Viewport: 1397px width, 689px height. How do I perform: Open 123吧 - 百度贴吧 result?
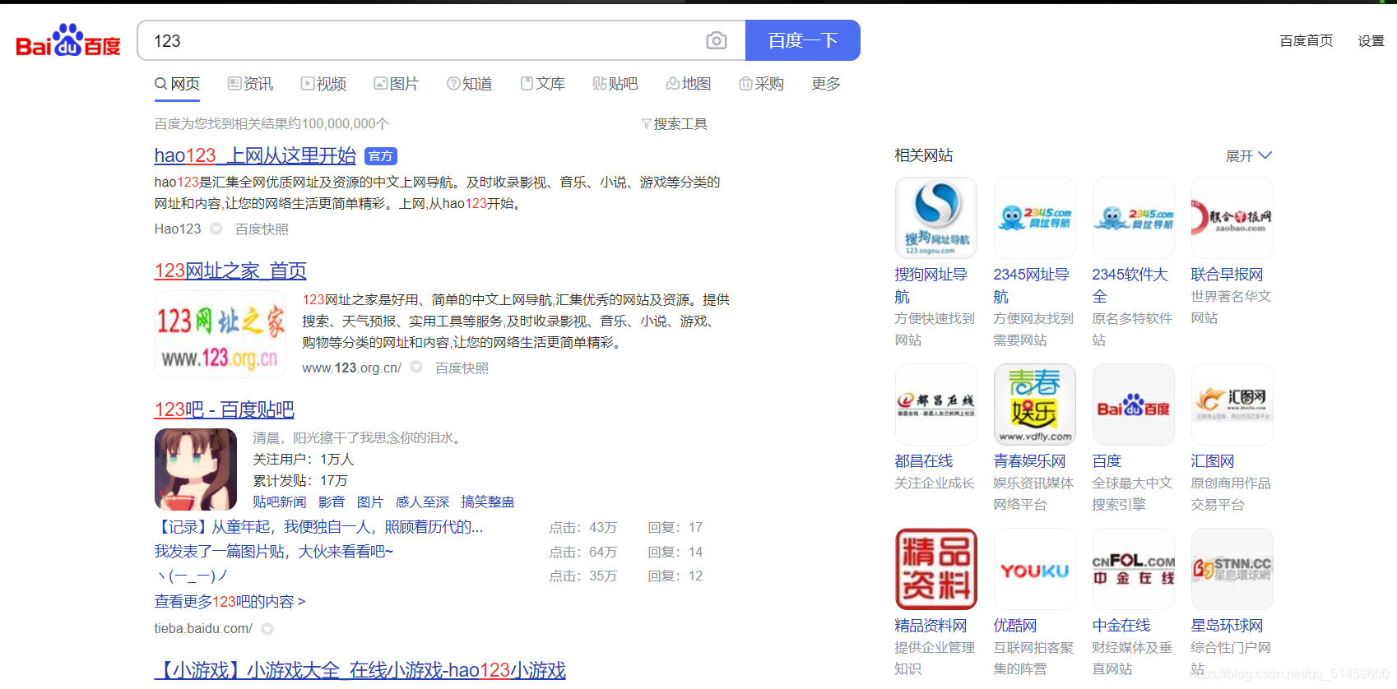coord(224,409)
